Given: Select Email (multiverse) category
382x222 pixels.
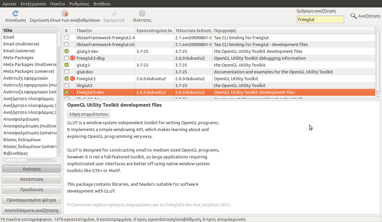Looking at the screenshot, I should (x=29, y=44).
